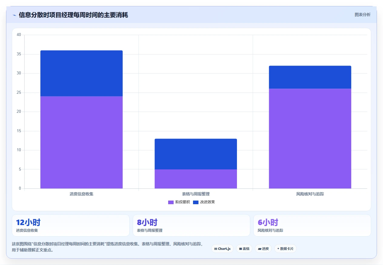Click the blue bar segment for 风险核对与追踪
This screenshot has width=383, height=265.
pyautogui.click(x=310, y=77)
